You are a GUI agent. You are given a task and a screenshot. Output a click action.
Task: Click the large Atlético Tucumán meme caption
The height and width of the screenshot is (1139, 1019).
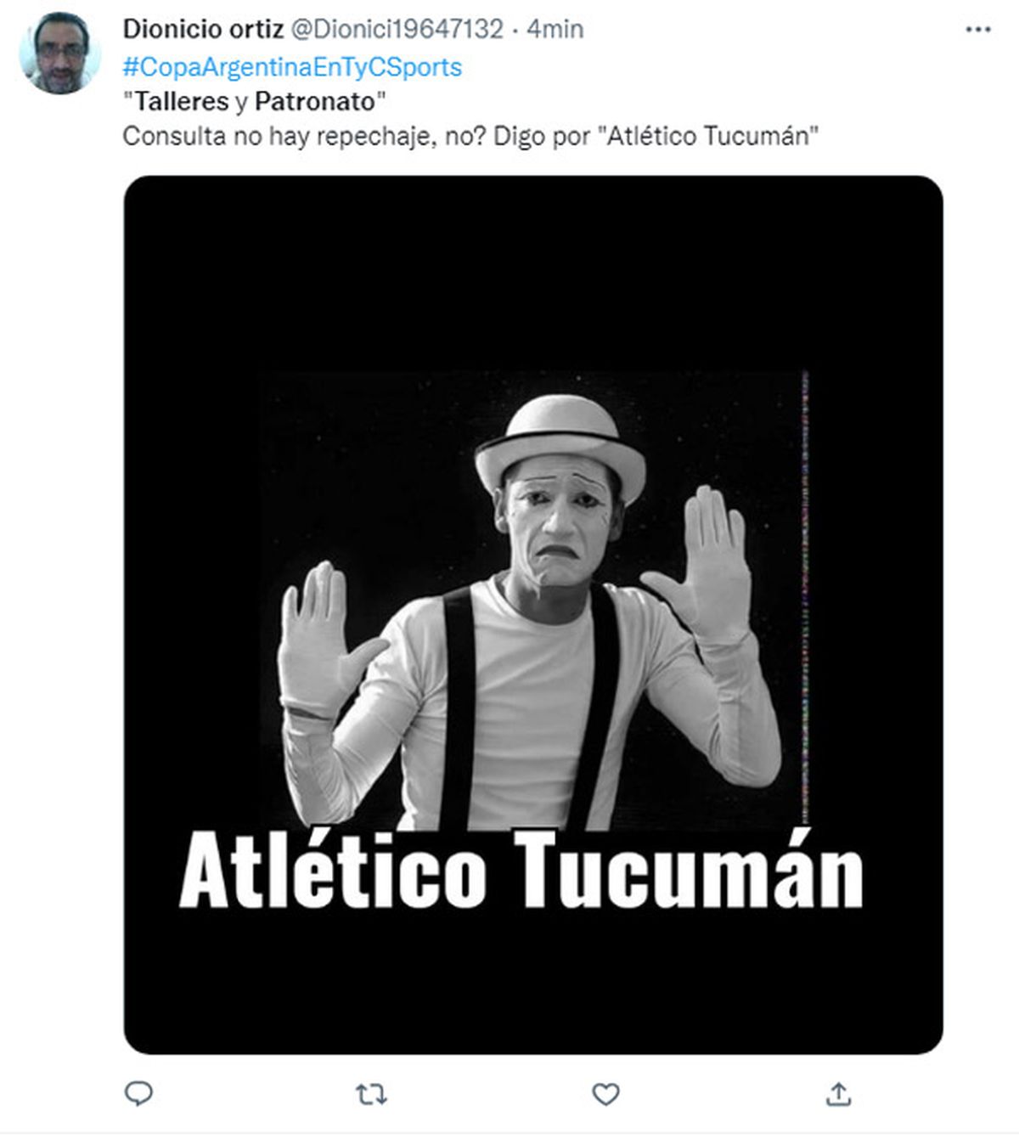click(521, 869)
